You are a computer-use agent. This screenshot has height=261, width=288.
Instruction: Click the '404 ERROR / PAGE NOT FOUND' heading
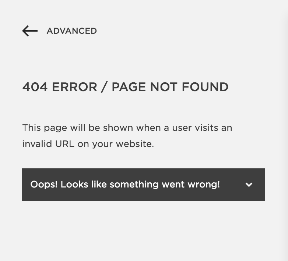pyautogui.click(x=125, y=87)
